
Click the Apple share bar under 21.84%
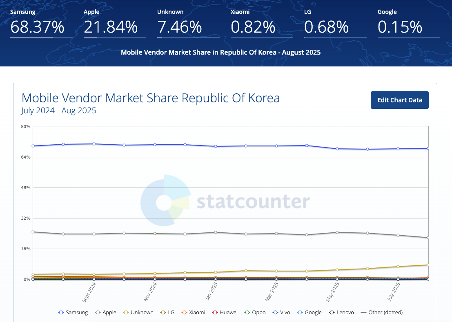click(x=115, y=37)
